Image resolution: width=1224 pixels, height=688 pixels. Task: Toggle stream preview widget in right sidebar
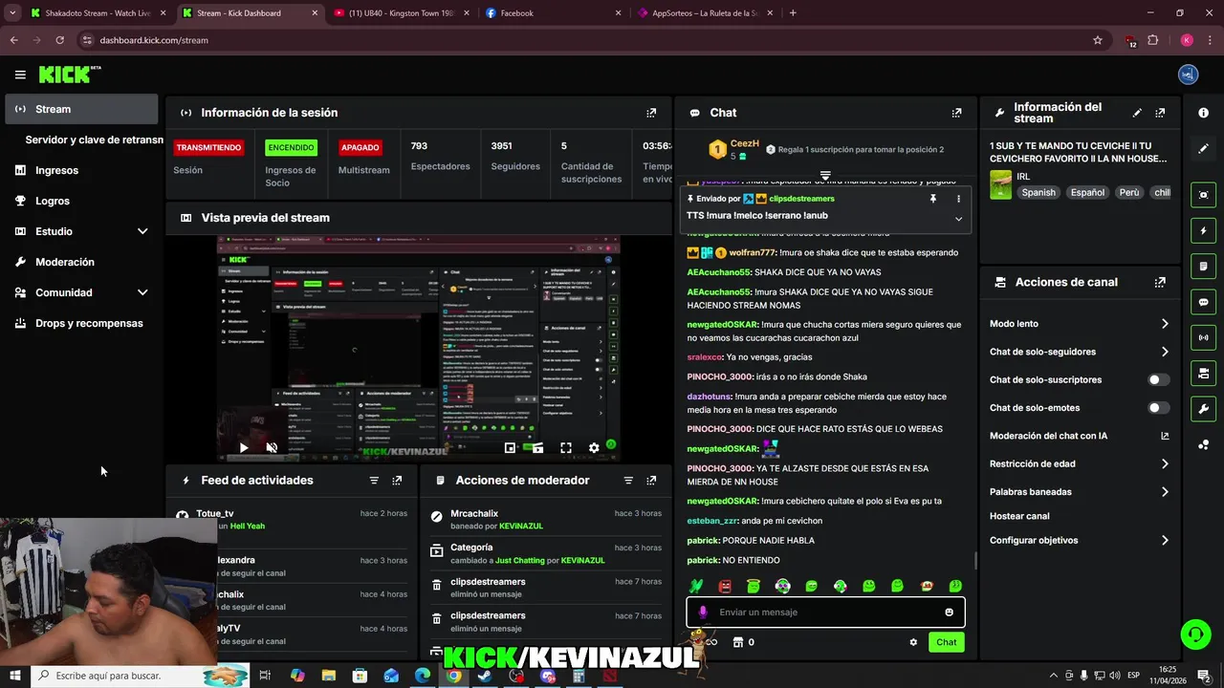[1203, 195]
